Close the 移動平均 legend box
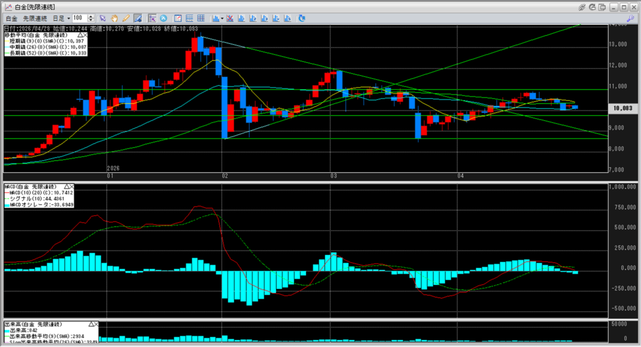 (86, 35)
